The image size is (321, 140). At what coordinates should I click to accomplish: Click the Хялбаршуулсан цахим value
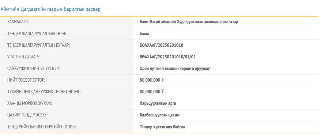[x=160, y=115]
